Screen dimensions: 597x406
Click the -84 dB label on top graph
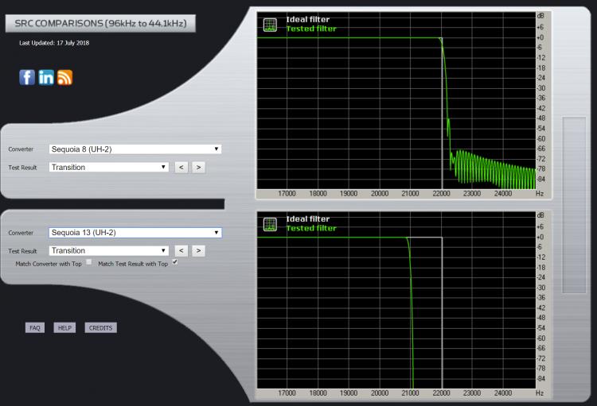[x=541, y=179]
